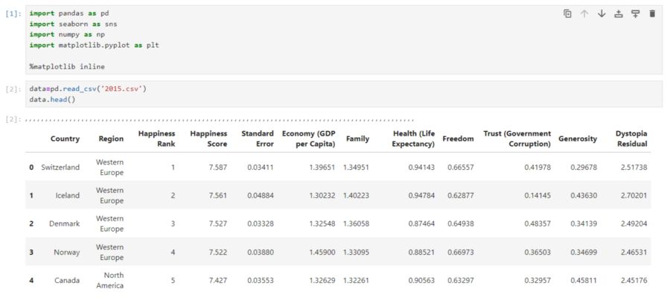Click the Generosity column header
670x298 pixels.
(x=578, y=139)
